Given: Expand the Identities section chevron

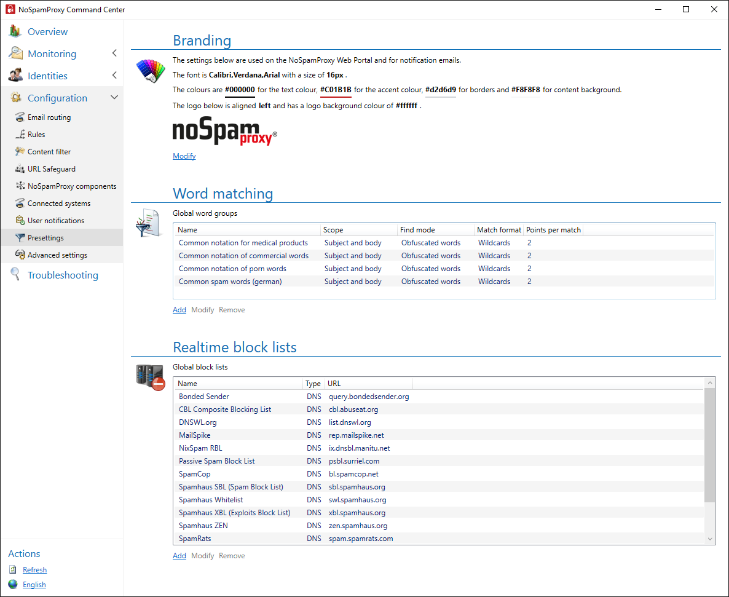Looking at the screenshot, I should coord(114,76).
